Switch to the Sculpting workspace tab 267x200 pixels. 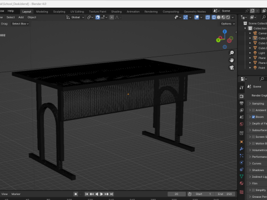click(x=59, y=12)
